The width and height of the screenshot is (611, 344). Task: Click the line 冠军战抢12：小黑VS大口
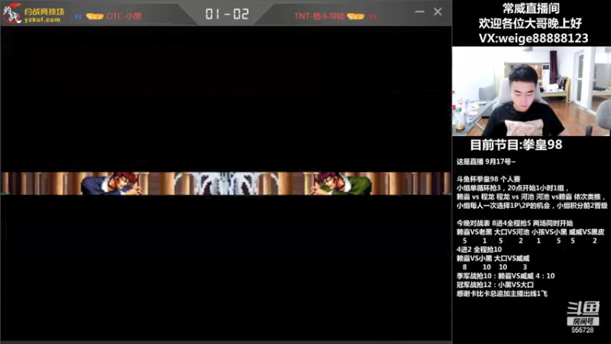coord(495,284)
